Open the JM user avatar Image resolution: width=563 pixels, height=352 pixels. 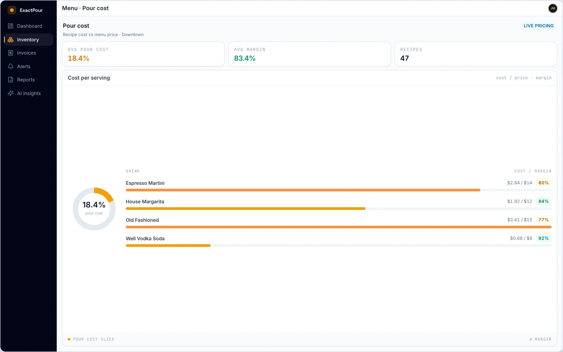pos(553,8)
